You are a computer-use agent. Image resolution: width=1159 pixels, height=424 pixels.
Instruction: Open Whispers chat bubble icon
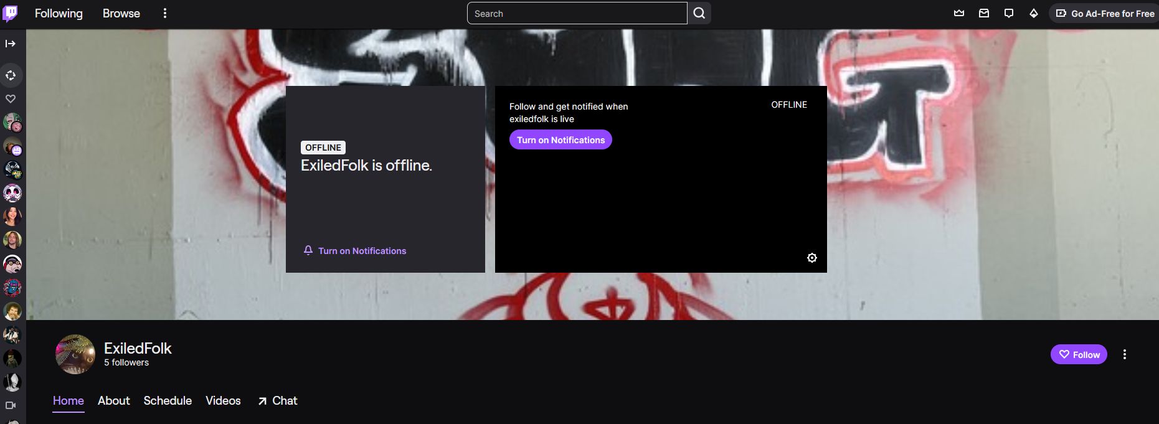(x=1009, y=13)
